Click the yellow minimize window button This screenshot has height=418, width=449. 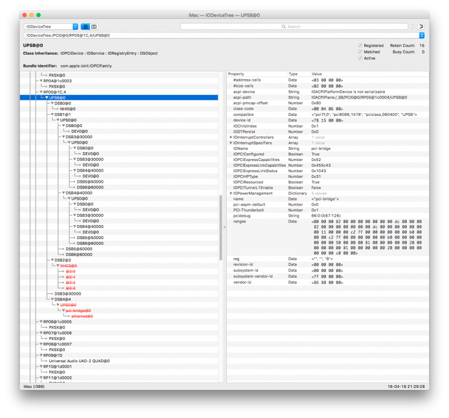(32, 15)
